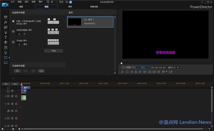Open the 适合大小 zoom dropdown

[173, 67]
